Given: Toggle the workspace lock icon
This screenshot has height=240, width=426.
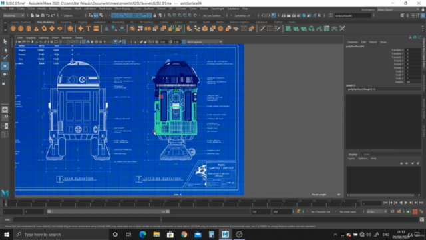Looking at the screenshot, I should pyautogui.click(x=423, y=9).
